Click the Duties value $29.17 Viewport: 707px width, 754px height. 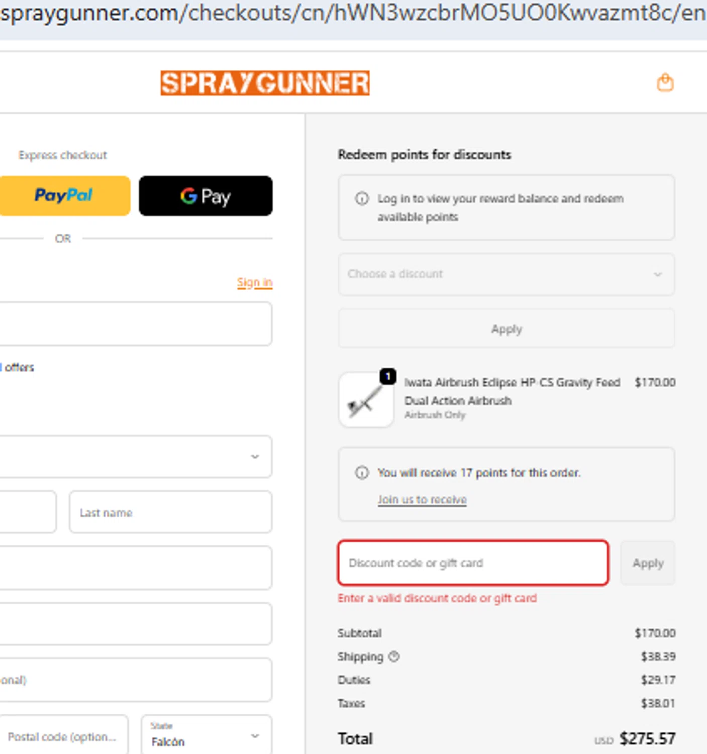pyautogui.click(x=658, y=680)
